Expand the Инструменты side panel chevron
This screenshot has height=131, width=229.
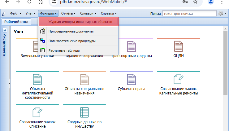pos(5,30)
